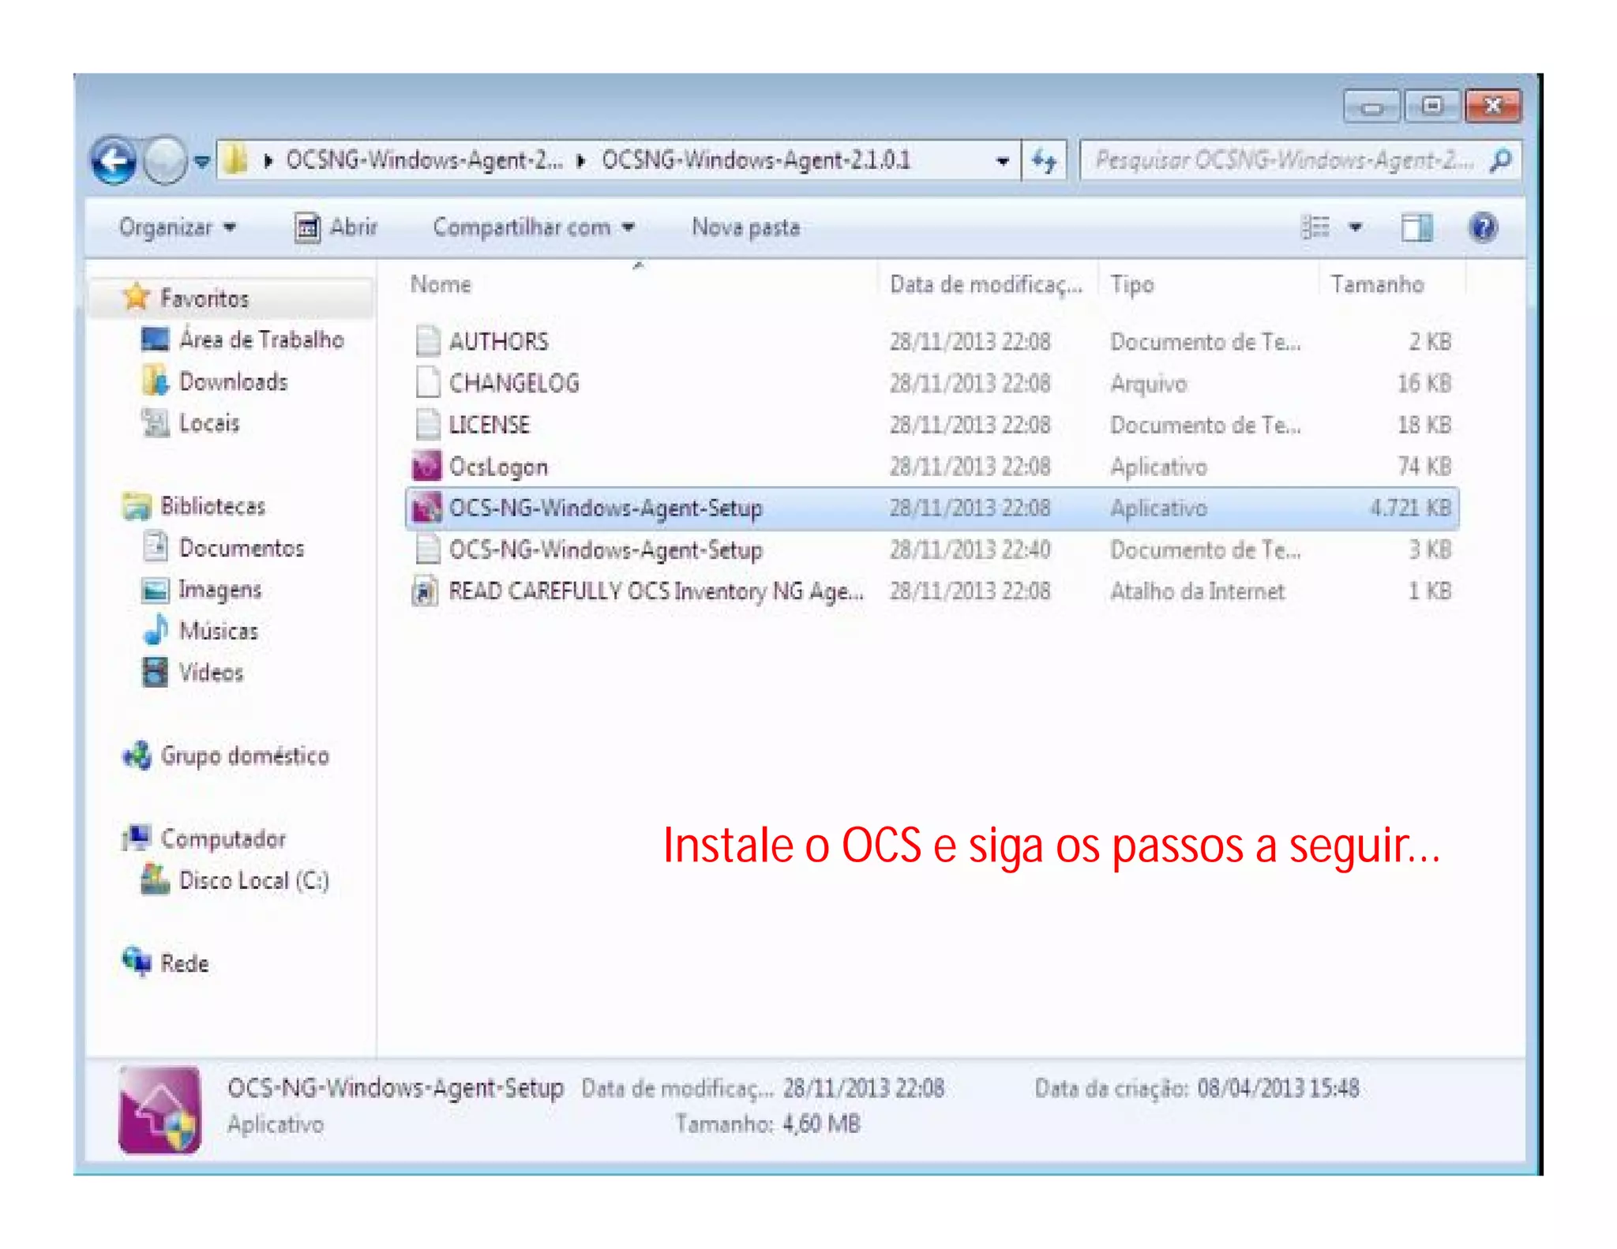Select Rede in navigation pane
Viewport: 1617px width, 1249px height.
[x=185, y=963]
